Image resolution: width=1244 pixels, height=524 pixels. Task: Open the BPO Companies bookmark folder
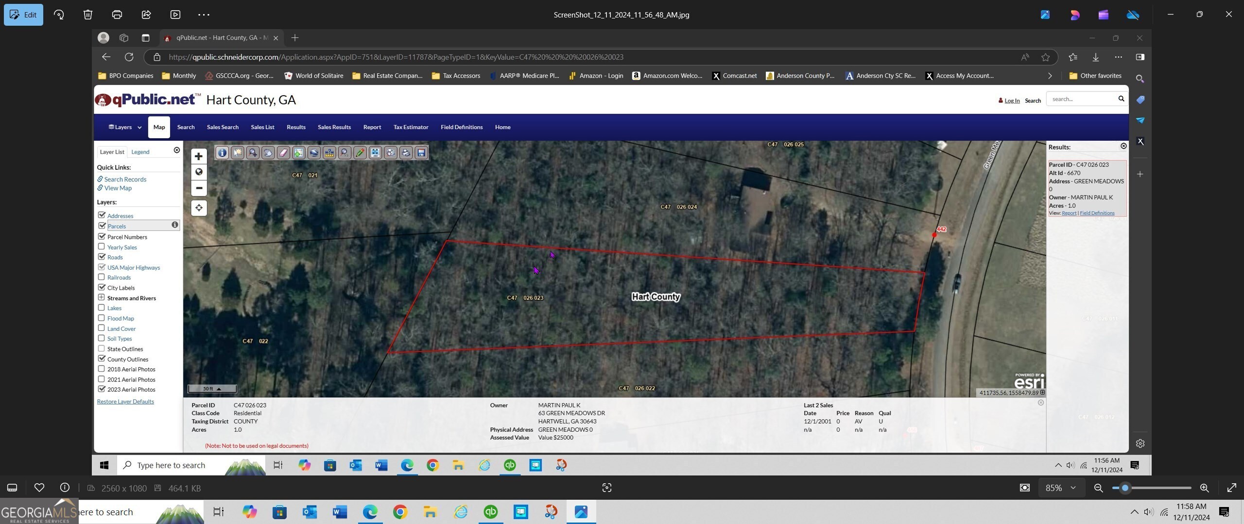click(126, 76)
